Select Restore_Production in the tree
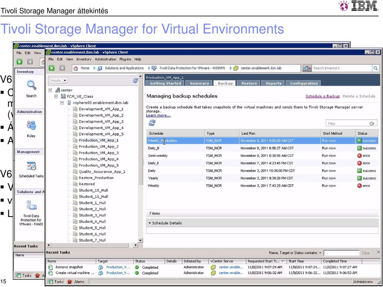Viewport: 383px width, 287px height. click(x=96, y=178)
